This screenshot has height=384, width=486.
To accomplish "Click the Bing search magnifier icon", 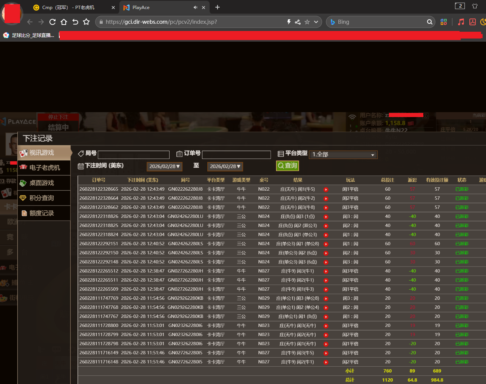I will click(429, 22).
